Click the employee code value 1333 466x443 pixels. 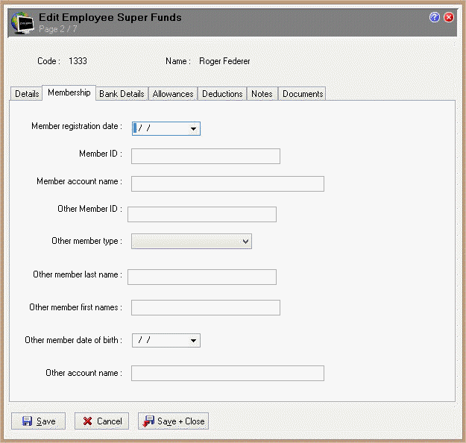(78, 61)
